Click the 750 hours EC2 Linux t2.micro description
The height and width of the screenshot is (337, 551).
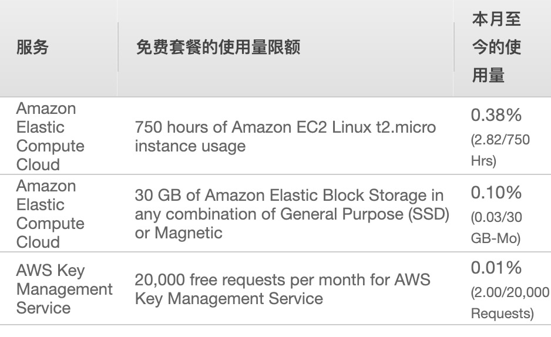click(x=285, y=136)
